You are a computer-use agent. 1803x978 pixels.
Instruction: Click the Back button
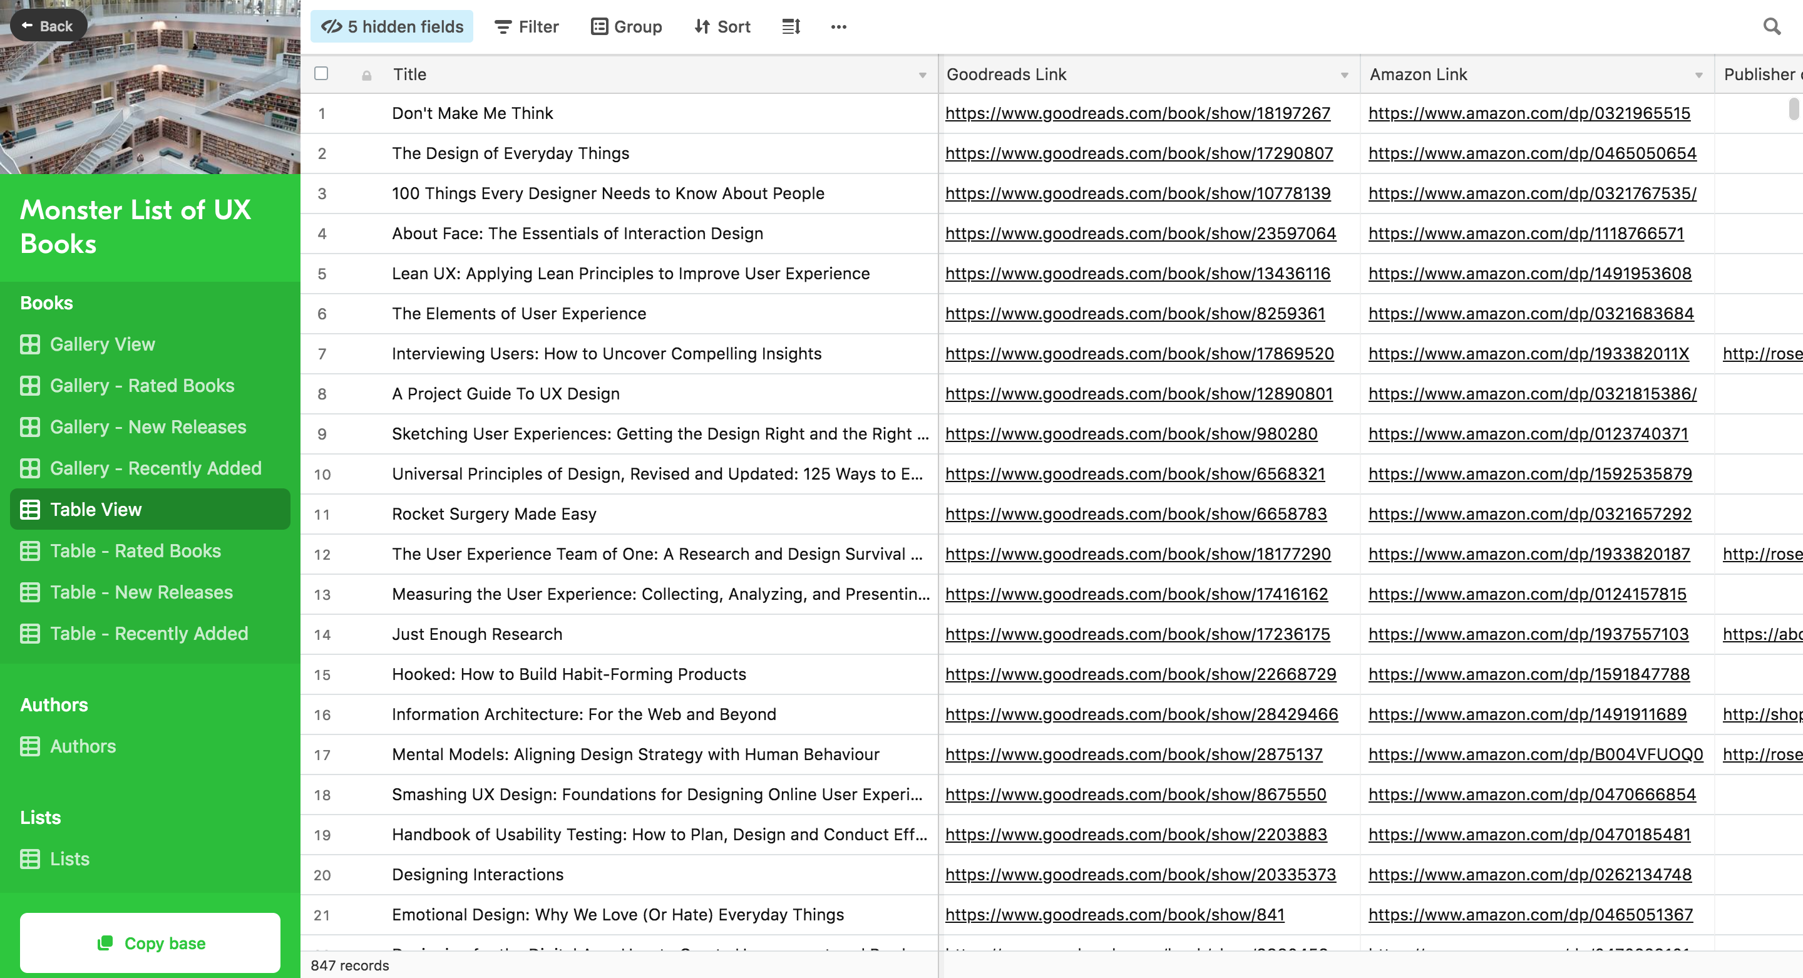(48, 26)
